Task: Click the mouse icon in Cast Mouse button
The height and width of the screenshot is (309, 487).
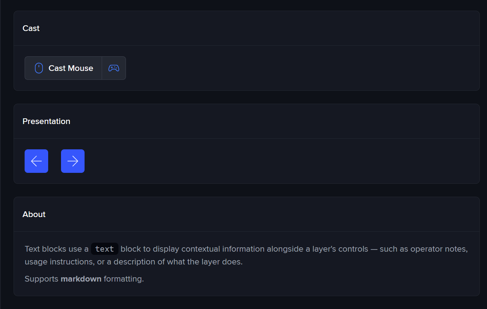Action: pyautogui.click(x=39, y=68)
